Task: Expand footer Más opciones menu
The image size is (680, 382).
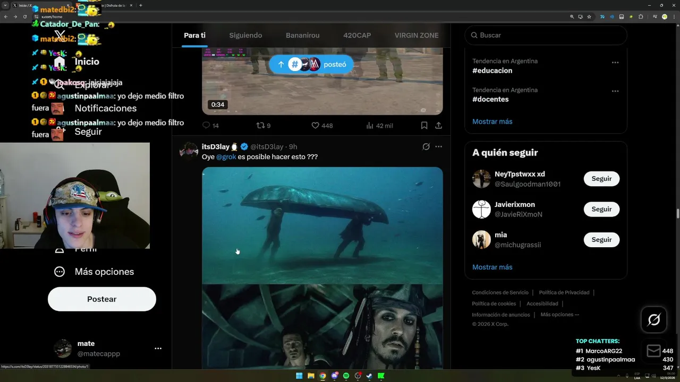Action: pos(560,315)
